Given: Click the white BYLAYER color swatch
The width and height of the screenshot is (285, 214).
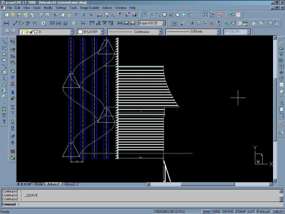Looking at the screenshot, I should coord(80,32).
